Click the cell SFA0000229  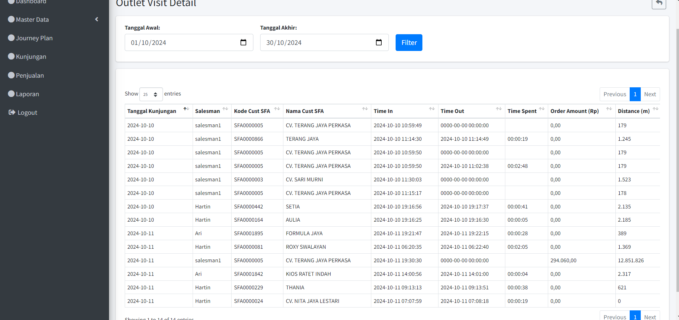[x=248, y=288]
